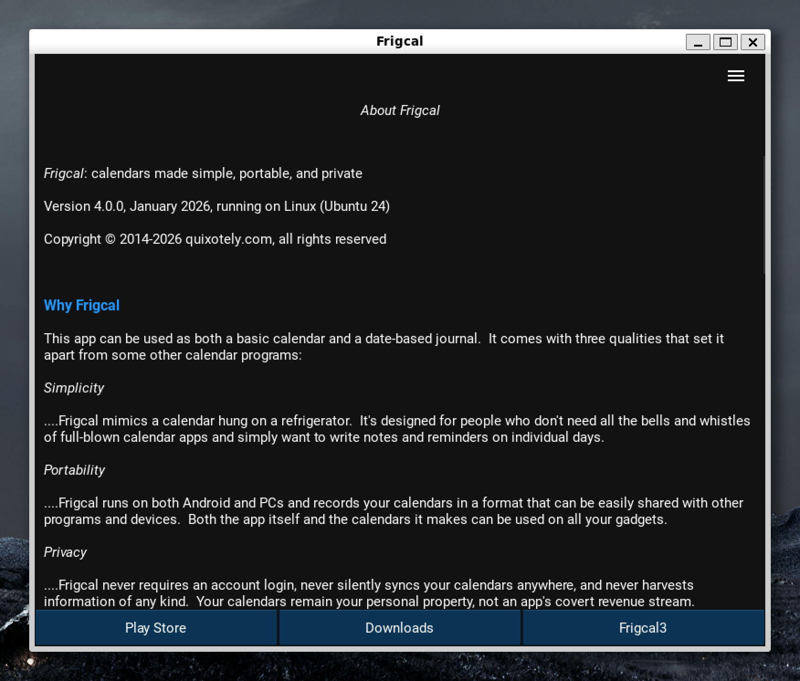
Task: Click the About Frigcal heading
Action: coord(400,110)
